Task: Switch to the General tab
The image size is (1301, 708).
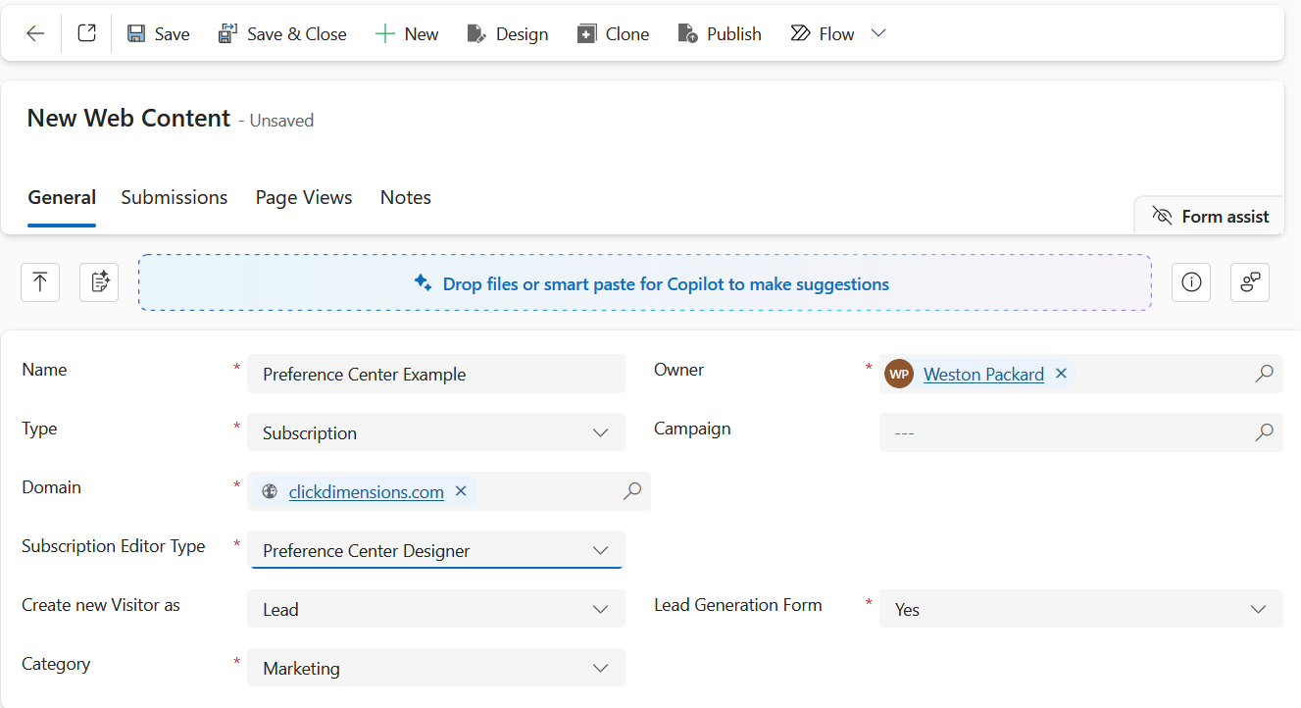Action: coord(62,197)
